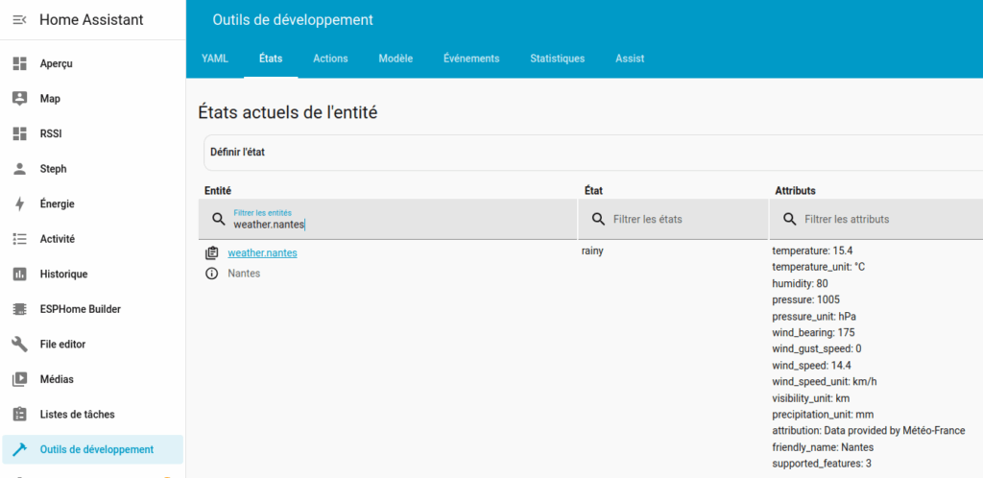Select the Modèle tab
The height and width of the screenshot is (478, 983).
(396, 59)
